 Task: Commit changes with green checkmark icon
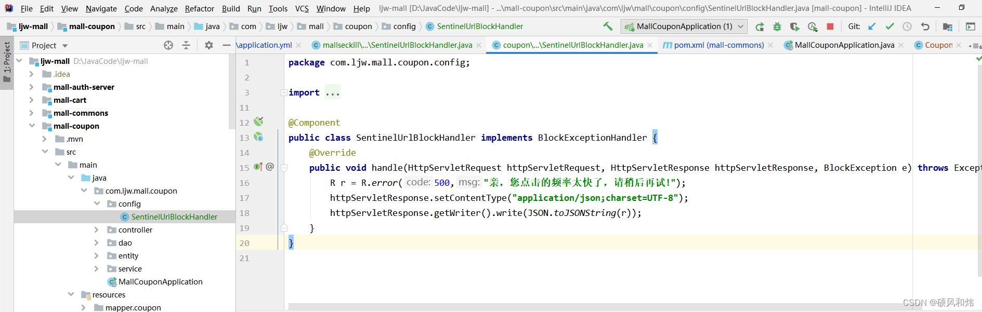pos(889,26)
